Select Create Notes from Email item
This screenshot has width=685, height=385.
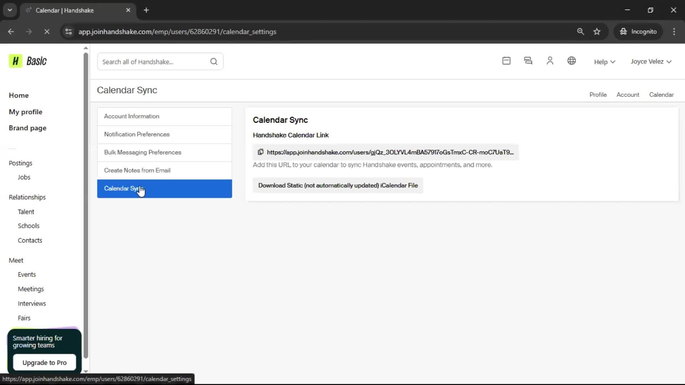[164, 170]
